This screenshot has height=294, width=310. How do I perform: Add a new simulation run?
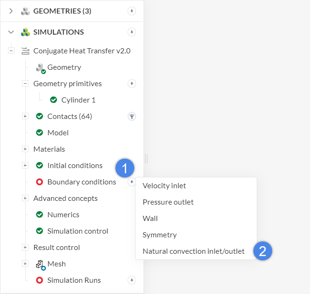pyautogui.click(x=132, y=280)
